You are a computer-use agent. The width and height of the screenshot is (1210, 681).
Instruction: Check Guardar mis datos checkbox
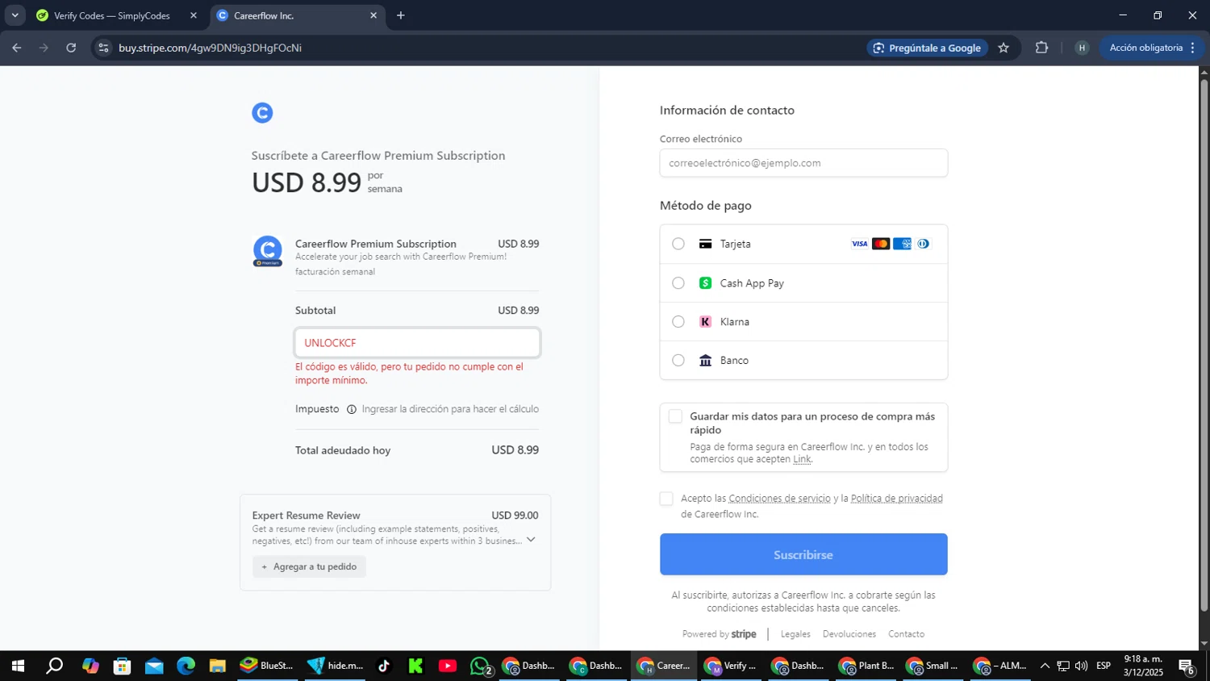(x=675, y=416)
